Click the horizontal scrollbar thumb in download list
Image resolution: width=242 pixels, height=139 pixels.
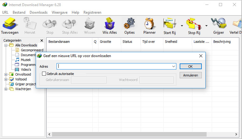click(129, 134)
